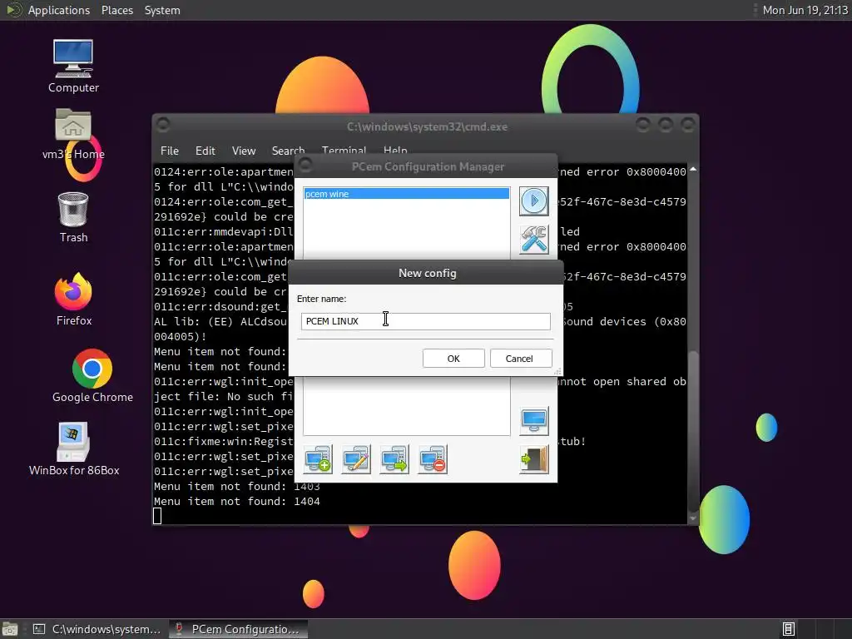
Task: Open the terminal View menu
Action: coord(244,151)
